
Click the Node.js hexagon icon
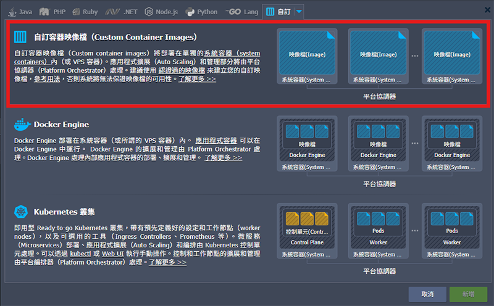click(x=149, y=12)
